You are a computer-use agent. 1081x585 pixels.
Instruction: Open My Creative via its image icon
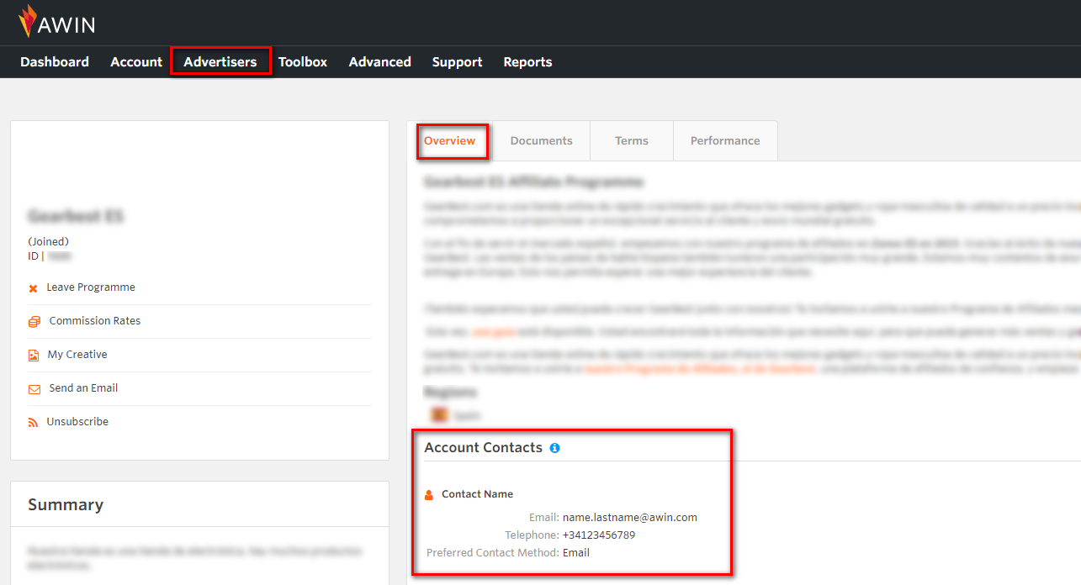(x=32, y=354)
